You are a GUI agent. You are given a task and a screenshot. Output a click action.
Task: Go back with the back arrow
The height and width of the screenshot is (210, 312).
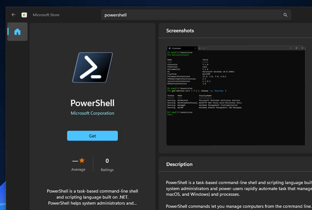tap(13, 15)
